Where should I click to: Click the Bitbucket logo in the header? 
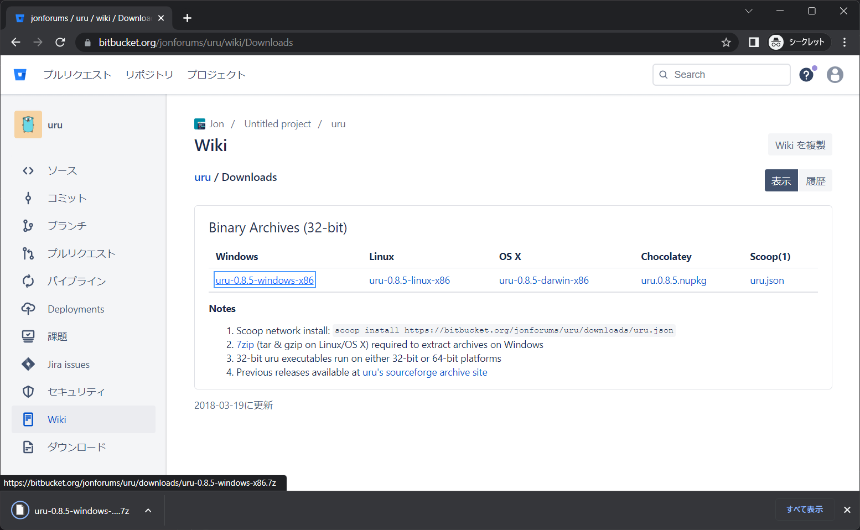click(20, 74)
